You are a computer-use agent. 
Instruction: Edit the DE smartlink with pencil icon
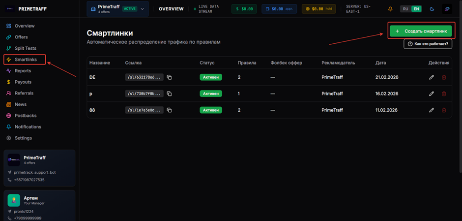[x=432, y=77]
